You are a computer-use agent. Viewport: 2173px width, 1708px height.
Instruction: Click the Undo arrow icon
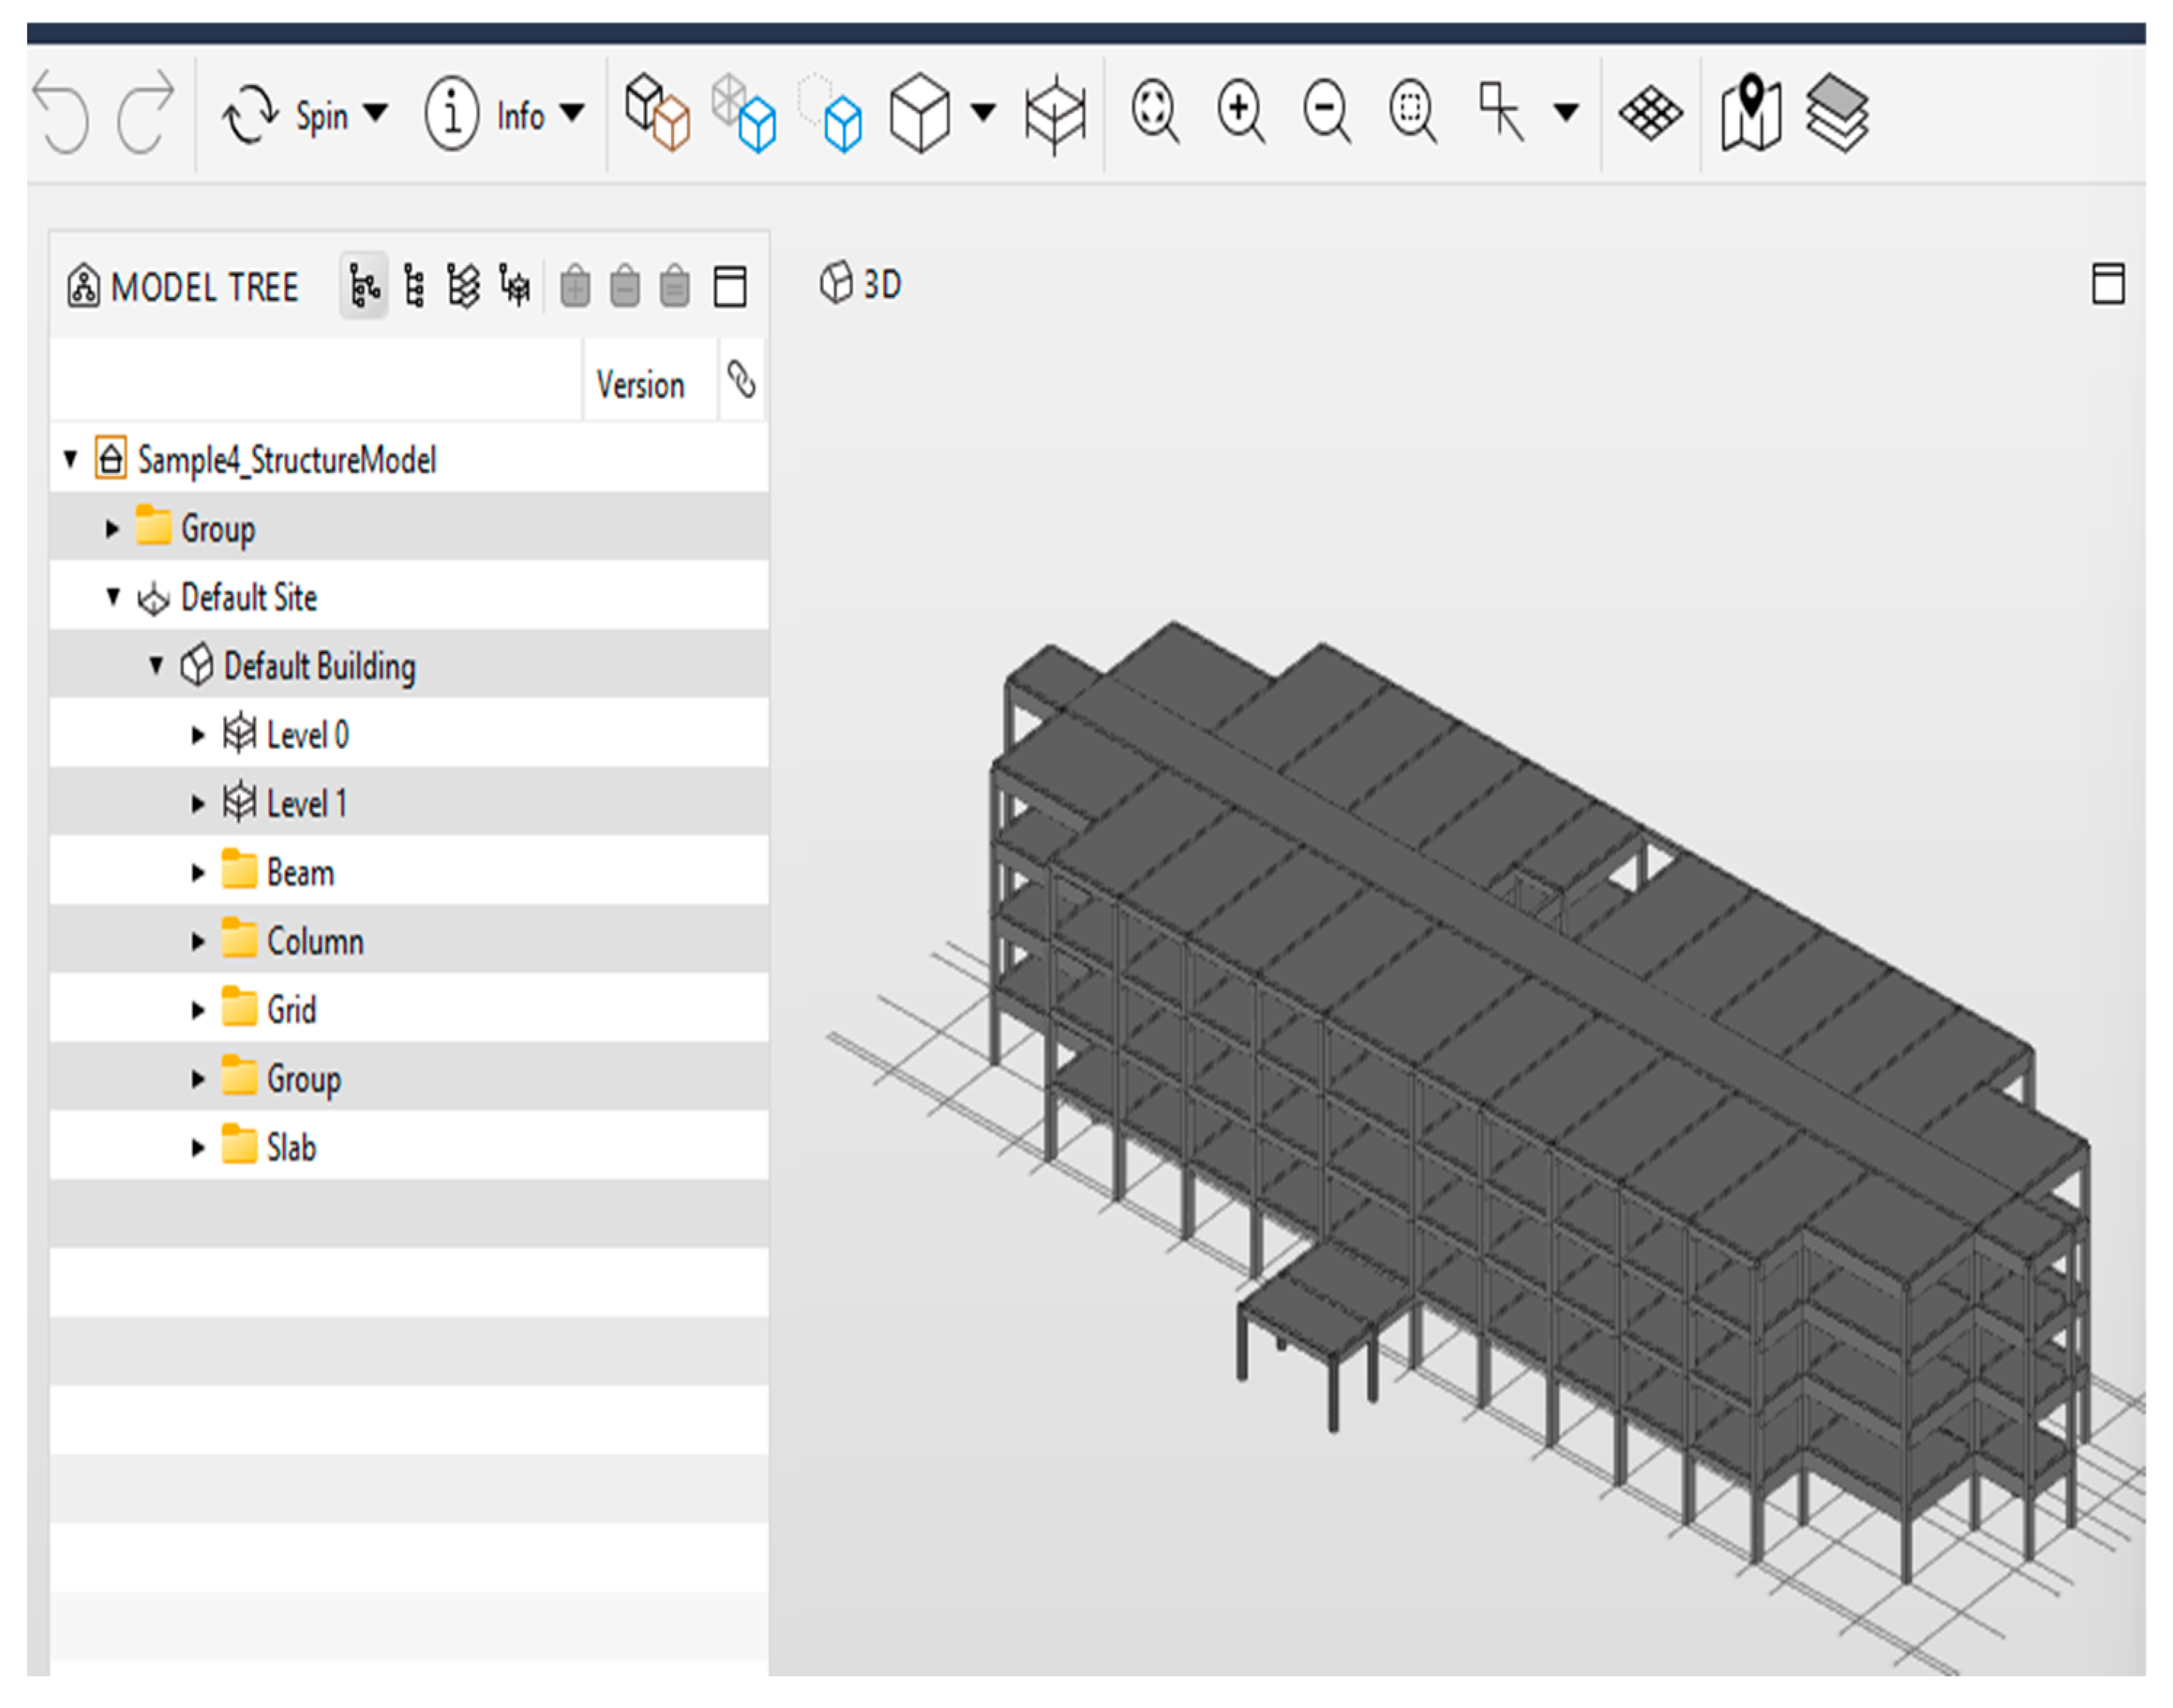pyautogui.click(x=61, y=112)
